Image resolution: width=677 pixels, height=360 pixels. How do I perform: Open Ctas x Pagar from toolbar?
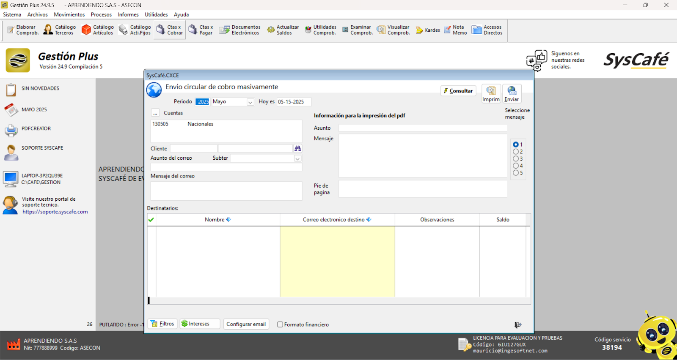201,30
